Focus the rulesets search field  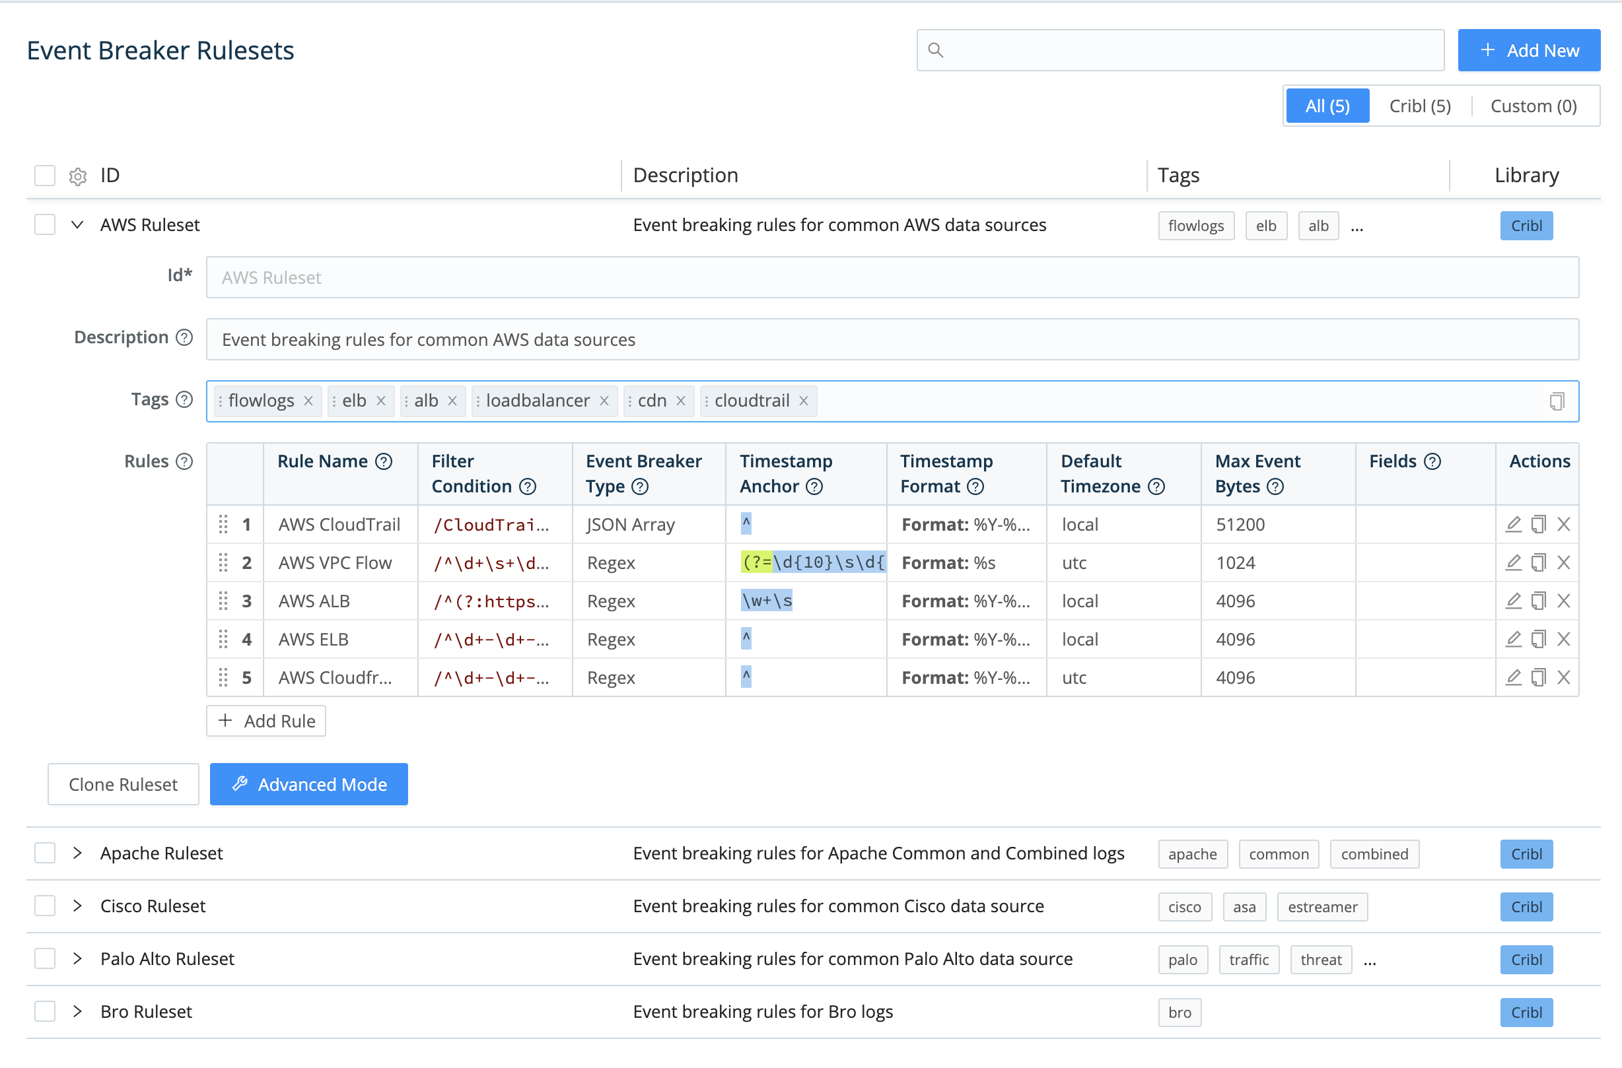1180,50
